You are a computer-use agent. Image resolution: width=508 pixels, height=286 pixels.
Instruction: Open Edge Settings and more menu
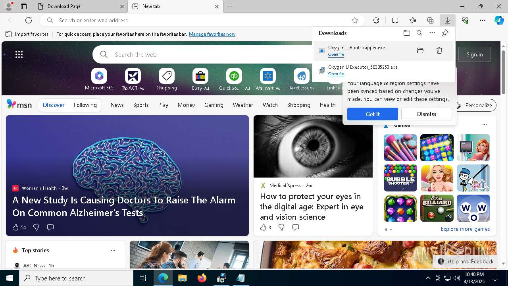click(x=483, y=20)
